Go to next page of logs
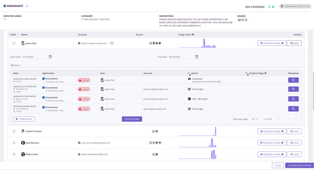 coord(289,119)
